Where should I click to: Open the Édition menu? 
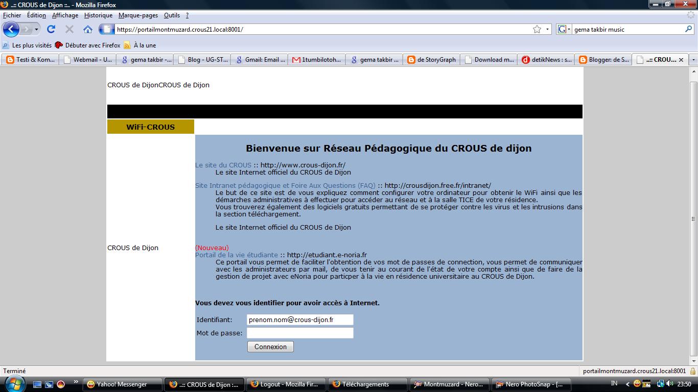[36, 15]
